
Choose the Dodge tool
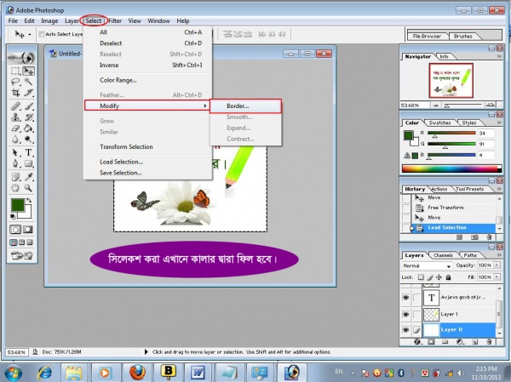[29, 140]
